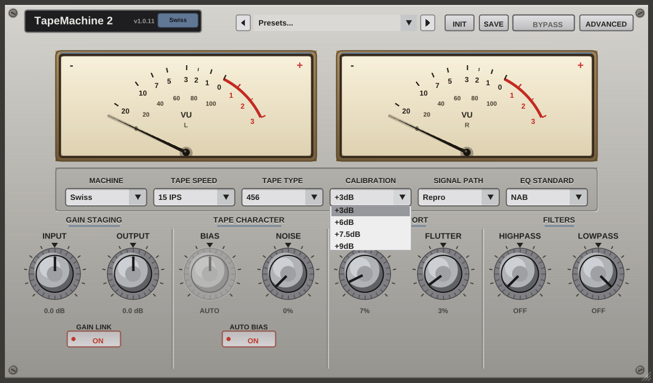
Task: Open the SIGNAL PATH dropdown showing Repro
Action: tap(459, 197)
